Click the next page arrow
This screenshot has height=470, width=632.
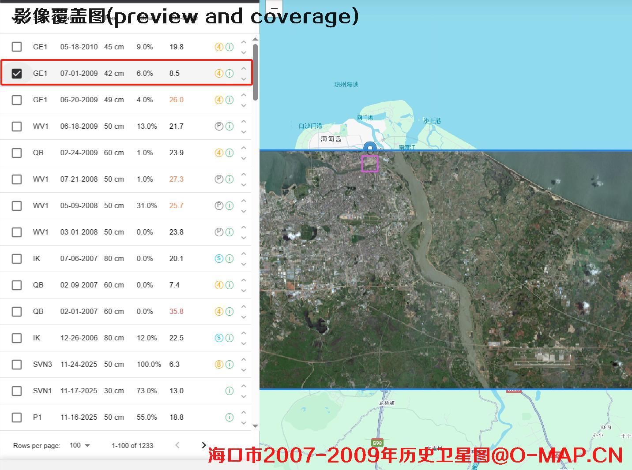203,445
